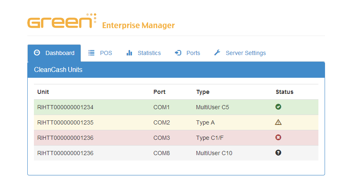Click green check status icon for COM1
Screen dimensions: 349x182
[x=278, y=107]
